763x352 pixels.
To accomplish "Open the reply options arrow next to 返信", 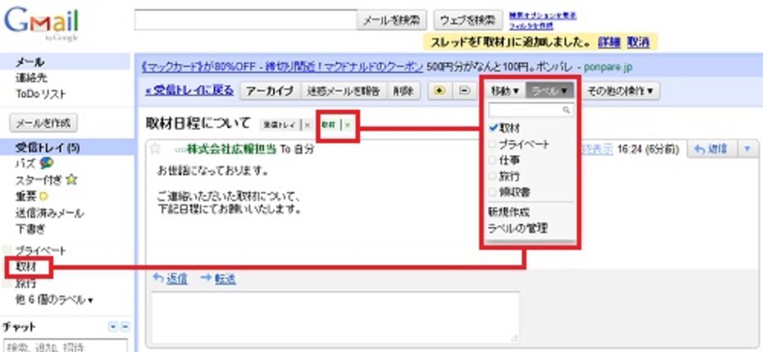I will pos(747,149).
